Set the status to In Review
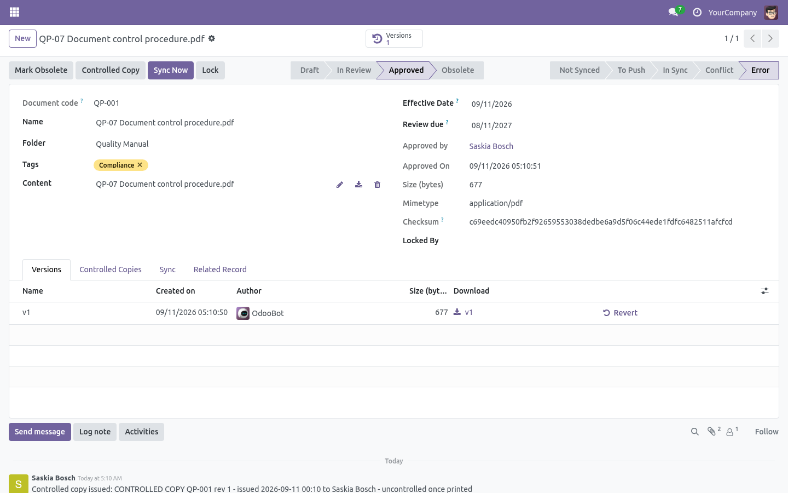788x493 pixels. [354, 70]
